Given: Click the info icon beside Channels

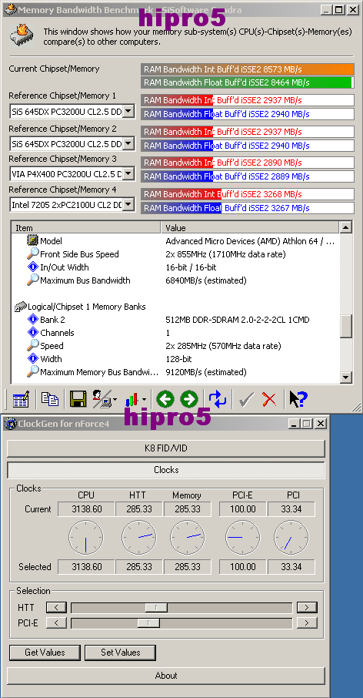Looking at the screenshot, I should [x=32, y=333].
